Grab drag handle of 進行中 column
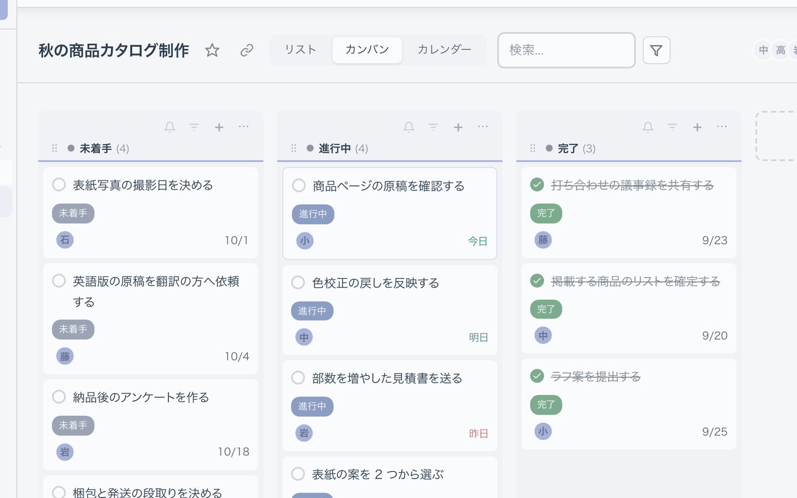 point(293,148)
